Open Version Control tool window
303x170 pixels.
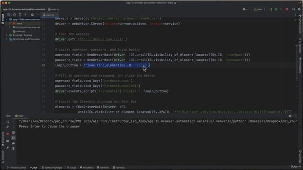click(17, 168)
